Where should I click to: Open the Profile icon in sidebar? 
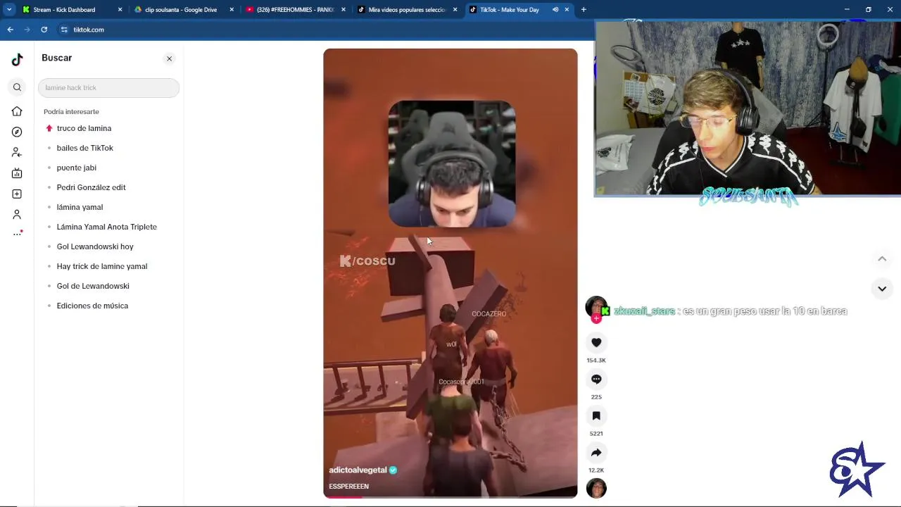coord(17,214)
